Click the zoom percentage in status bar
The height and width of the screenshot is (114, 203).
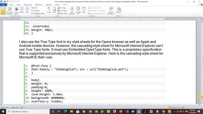click(x=183, y=108)
